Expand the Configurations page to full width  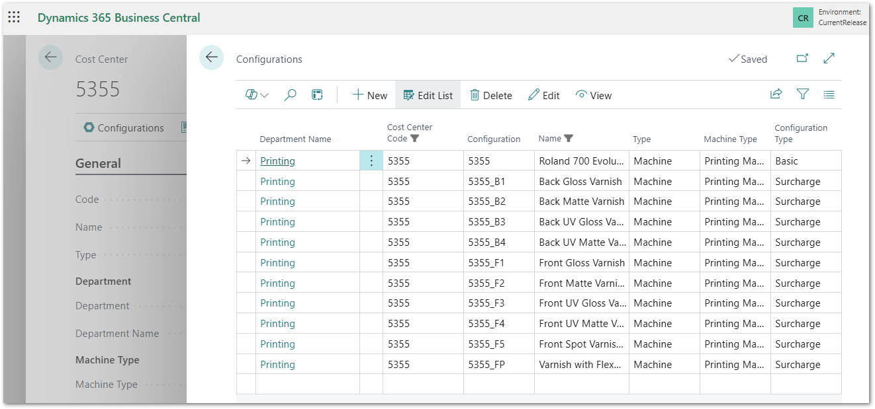tap(829, 58)
